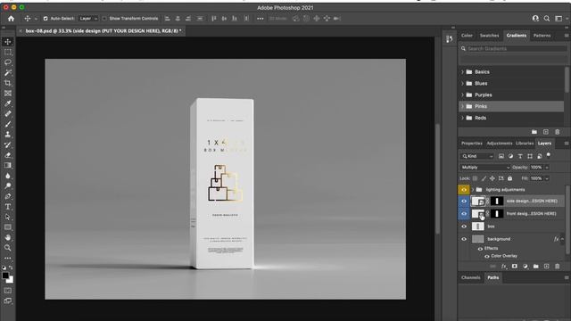The width and height of the screenshot is (571, 321).
Task: Toggle background layer Effects visibility
Action: coord(480,249)
